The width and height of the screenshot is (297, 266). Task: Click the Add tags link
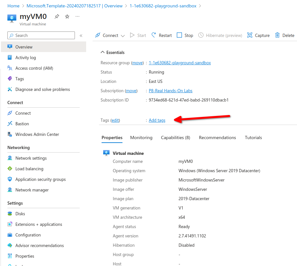pyautogui.click(x=157, y=120)
